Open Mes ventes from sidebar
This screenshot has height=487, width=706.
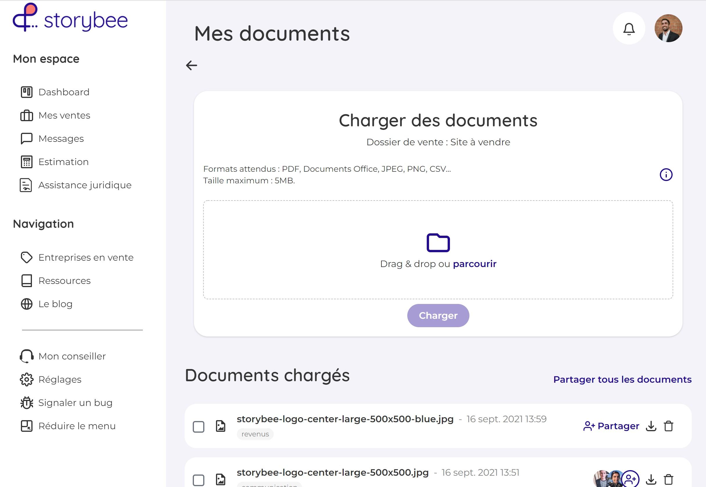[64, 116]
